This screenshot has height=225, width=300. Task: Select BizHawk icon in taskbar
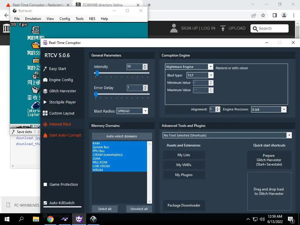(93, 219)
